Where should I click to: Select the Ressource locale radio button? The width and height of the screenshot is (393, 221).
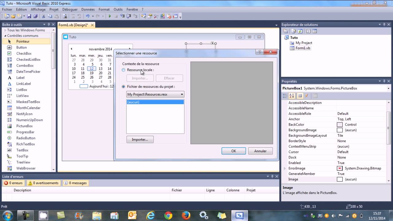[x=123, y=70]
